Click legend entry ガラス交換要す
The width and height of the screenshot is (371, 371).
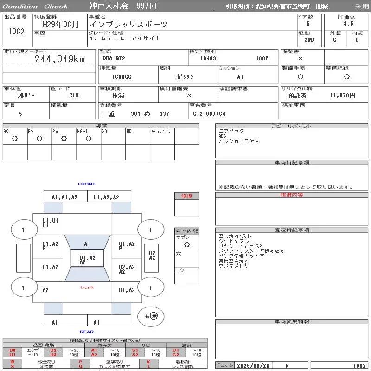(115, 366)
